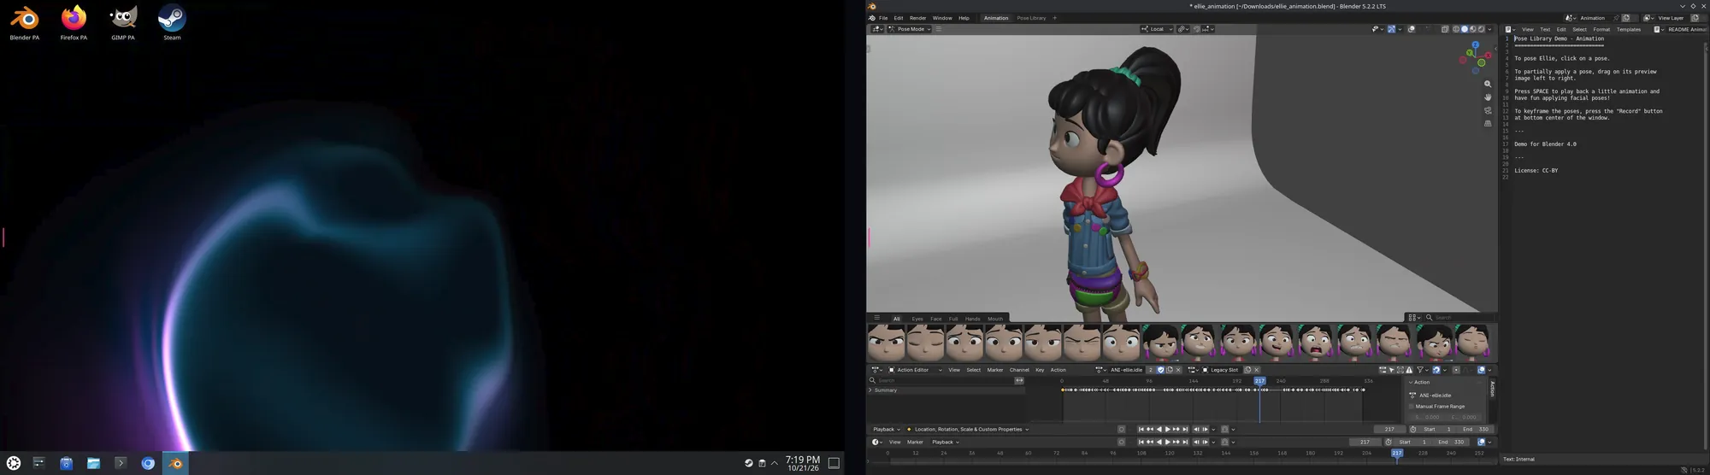Click the blue Z axis on navigation gizmo
1710x475 pixels.
(x=1476, y=44)
